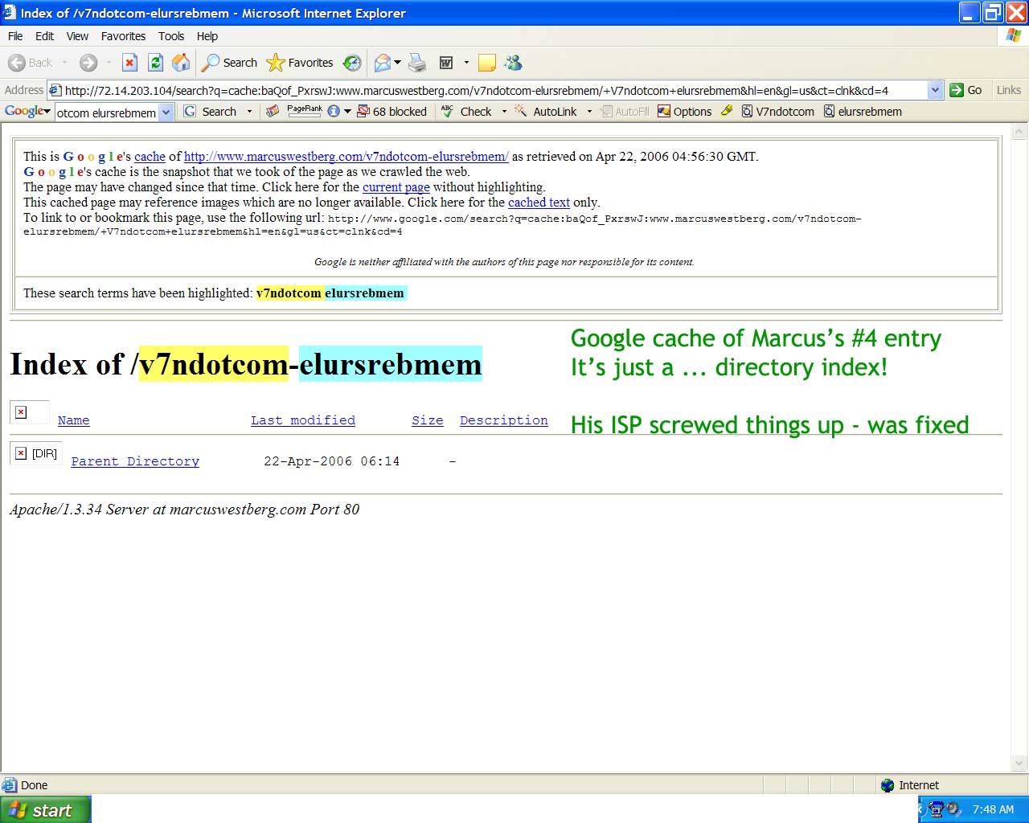
Task: Expand the Google search box dropdown
Action: click(x=166, y=113)
